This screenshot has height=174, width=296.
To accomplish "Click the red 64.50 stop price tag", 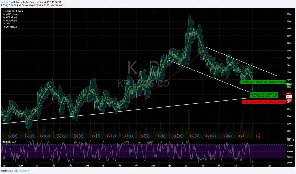I will [x=289, y=100].
